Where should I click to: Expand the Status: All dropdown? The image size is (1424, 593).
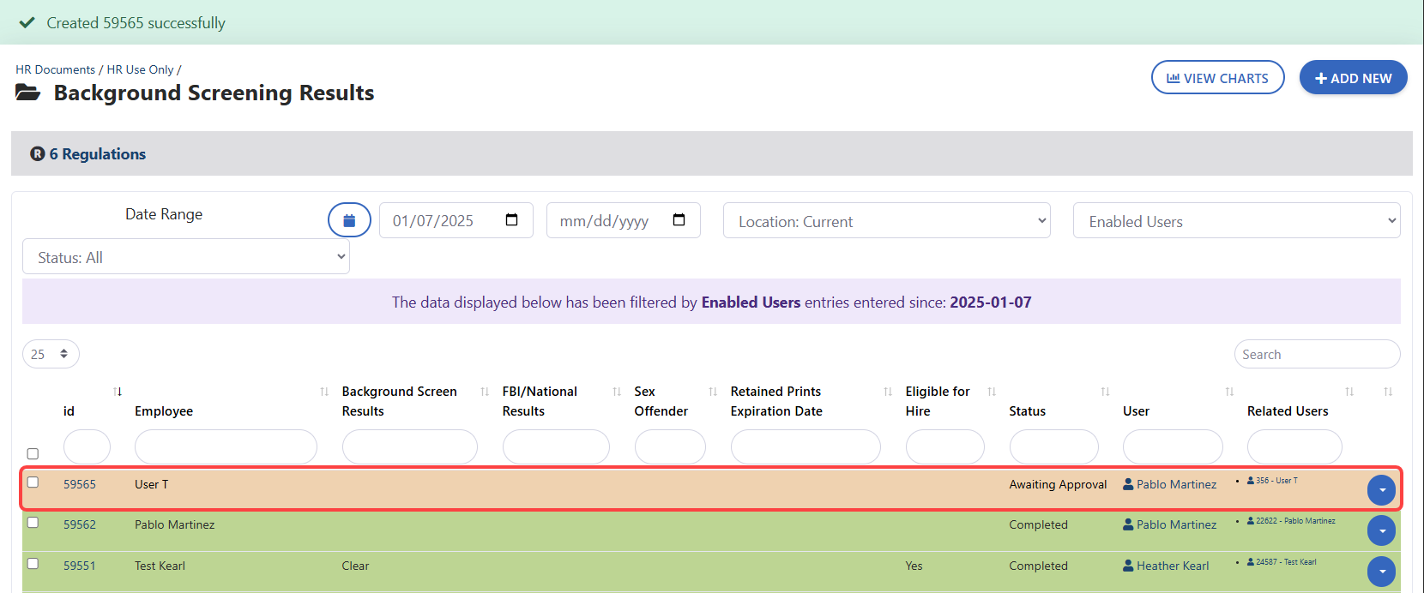[x=186, y=257]
